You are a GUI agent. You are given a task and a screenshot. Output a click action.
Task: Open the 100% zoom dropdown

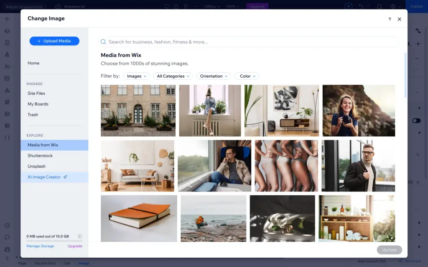(232, 6)
